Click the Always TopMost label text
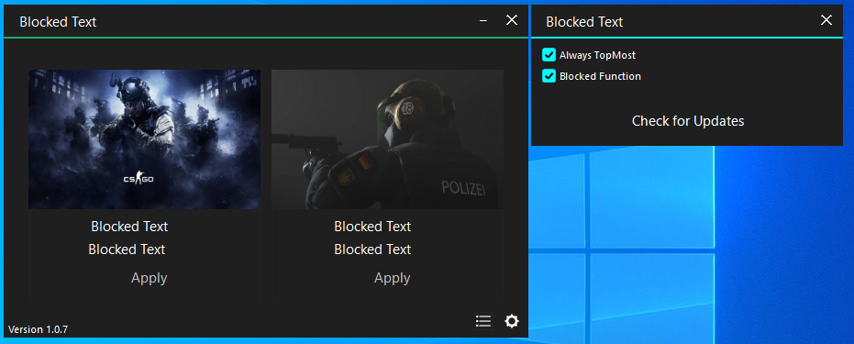854x344 pixels. pos(597,55)
